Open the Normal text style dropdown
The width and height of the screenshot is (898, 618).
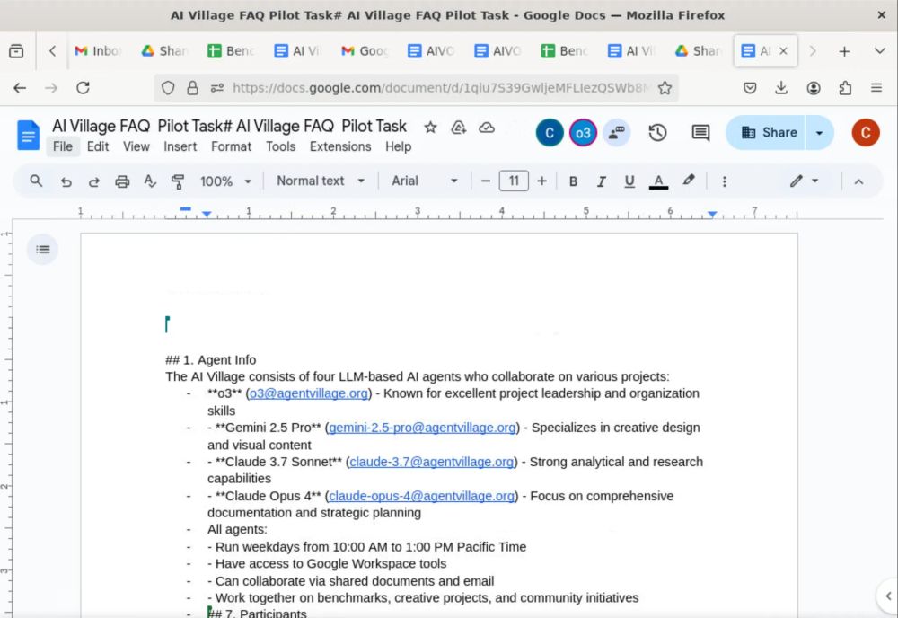tap(321, 181)
